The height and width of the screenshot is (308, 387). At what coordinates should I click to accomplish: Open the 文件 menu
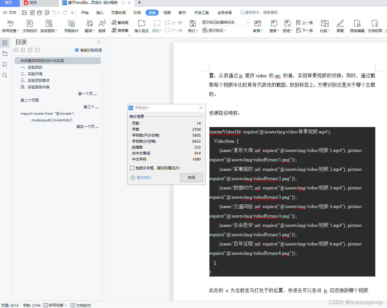click(10, 13)
